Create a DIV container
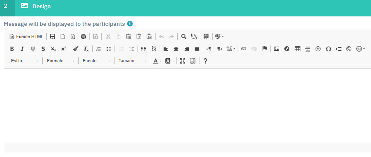 click(x=154, y=49)
